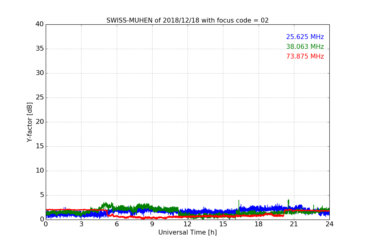Viewport: 366px width, 244px height.
Task: Click the y-axis tick label 20
Action: coord(40,122)
